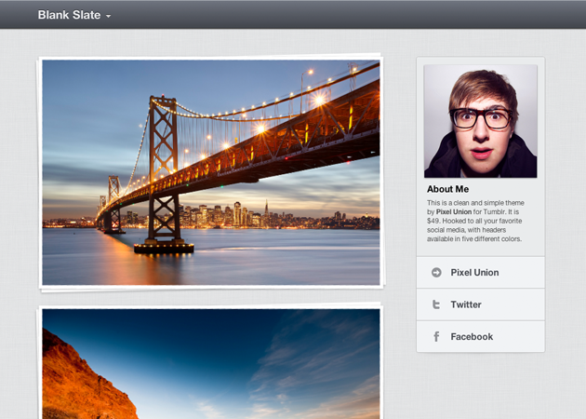Click the arrow icon beside Pixel Union

pyautogui.click(x=436, y=273)
